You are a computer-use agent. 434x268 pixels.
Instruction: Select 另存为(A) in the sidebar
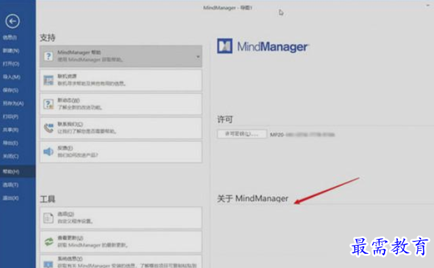(14, 103)
